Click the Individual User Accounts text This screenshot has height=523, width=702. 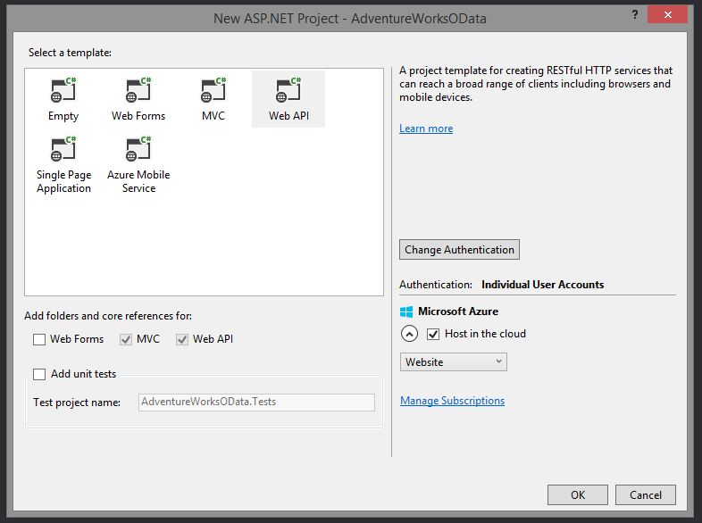tap(543, 285)
